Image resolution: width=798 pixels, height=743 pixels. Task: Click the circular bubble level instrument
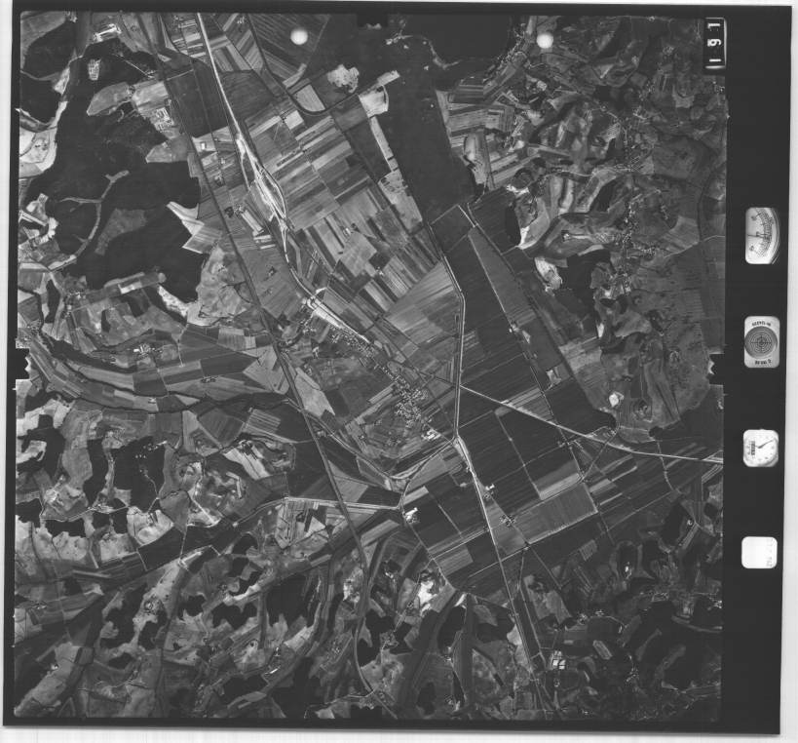point(761,342)
